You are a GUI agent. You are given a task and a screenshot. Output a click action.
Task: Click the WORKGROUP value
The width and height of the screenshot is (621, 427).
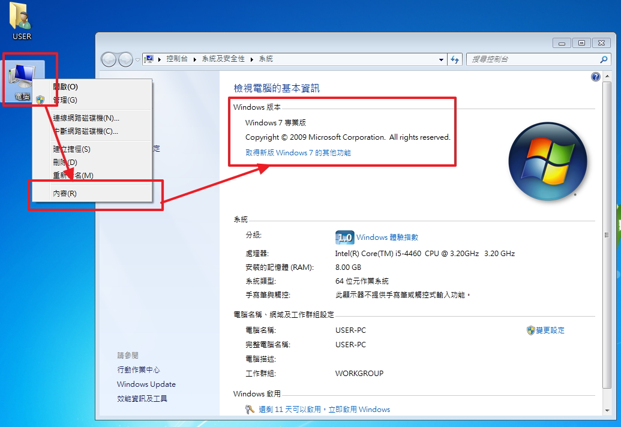coord(359,373)
